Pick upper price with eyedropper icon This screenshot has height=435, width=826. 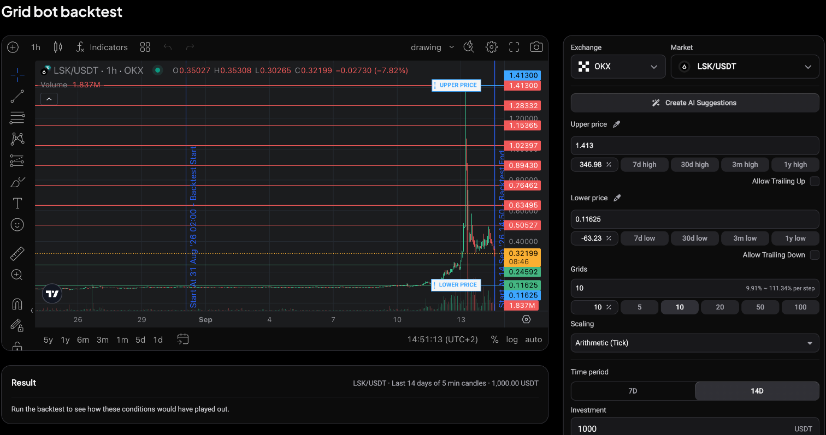point(617,124)
